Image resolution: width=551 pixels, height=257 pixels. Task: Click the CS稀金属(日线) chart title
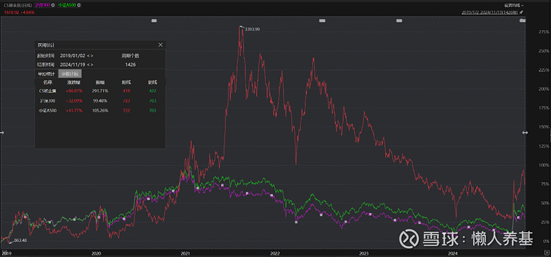pyautogui.click(x=17, y=5)
